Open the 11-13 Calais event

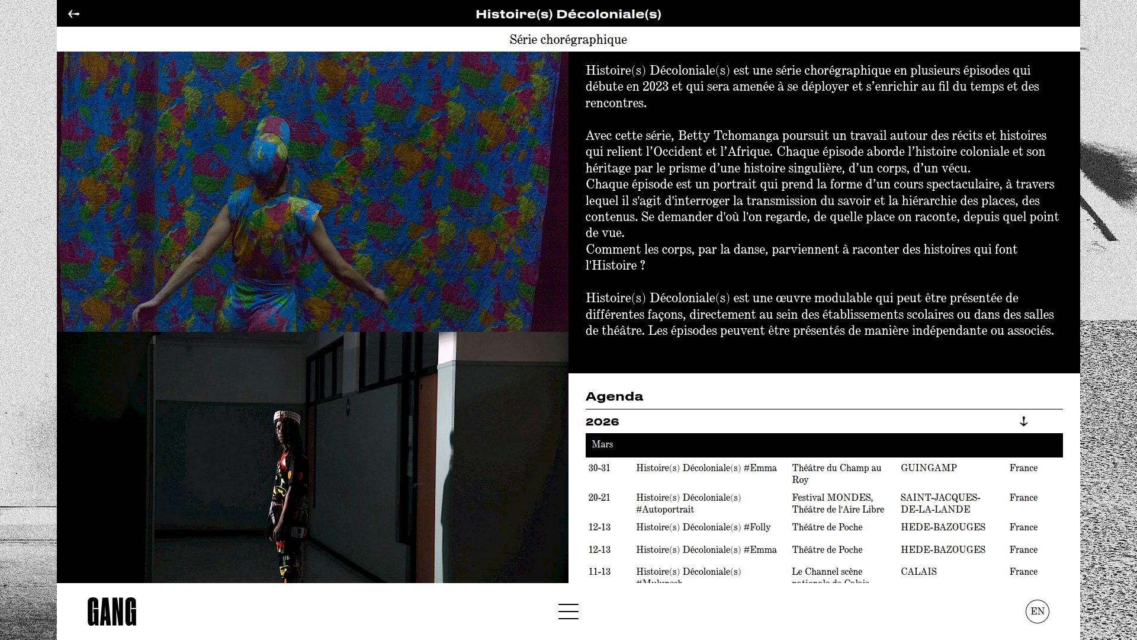[x=688, y=572]
